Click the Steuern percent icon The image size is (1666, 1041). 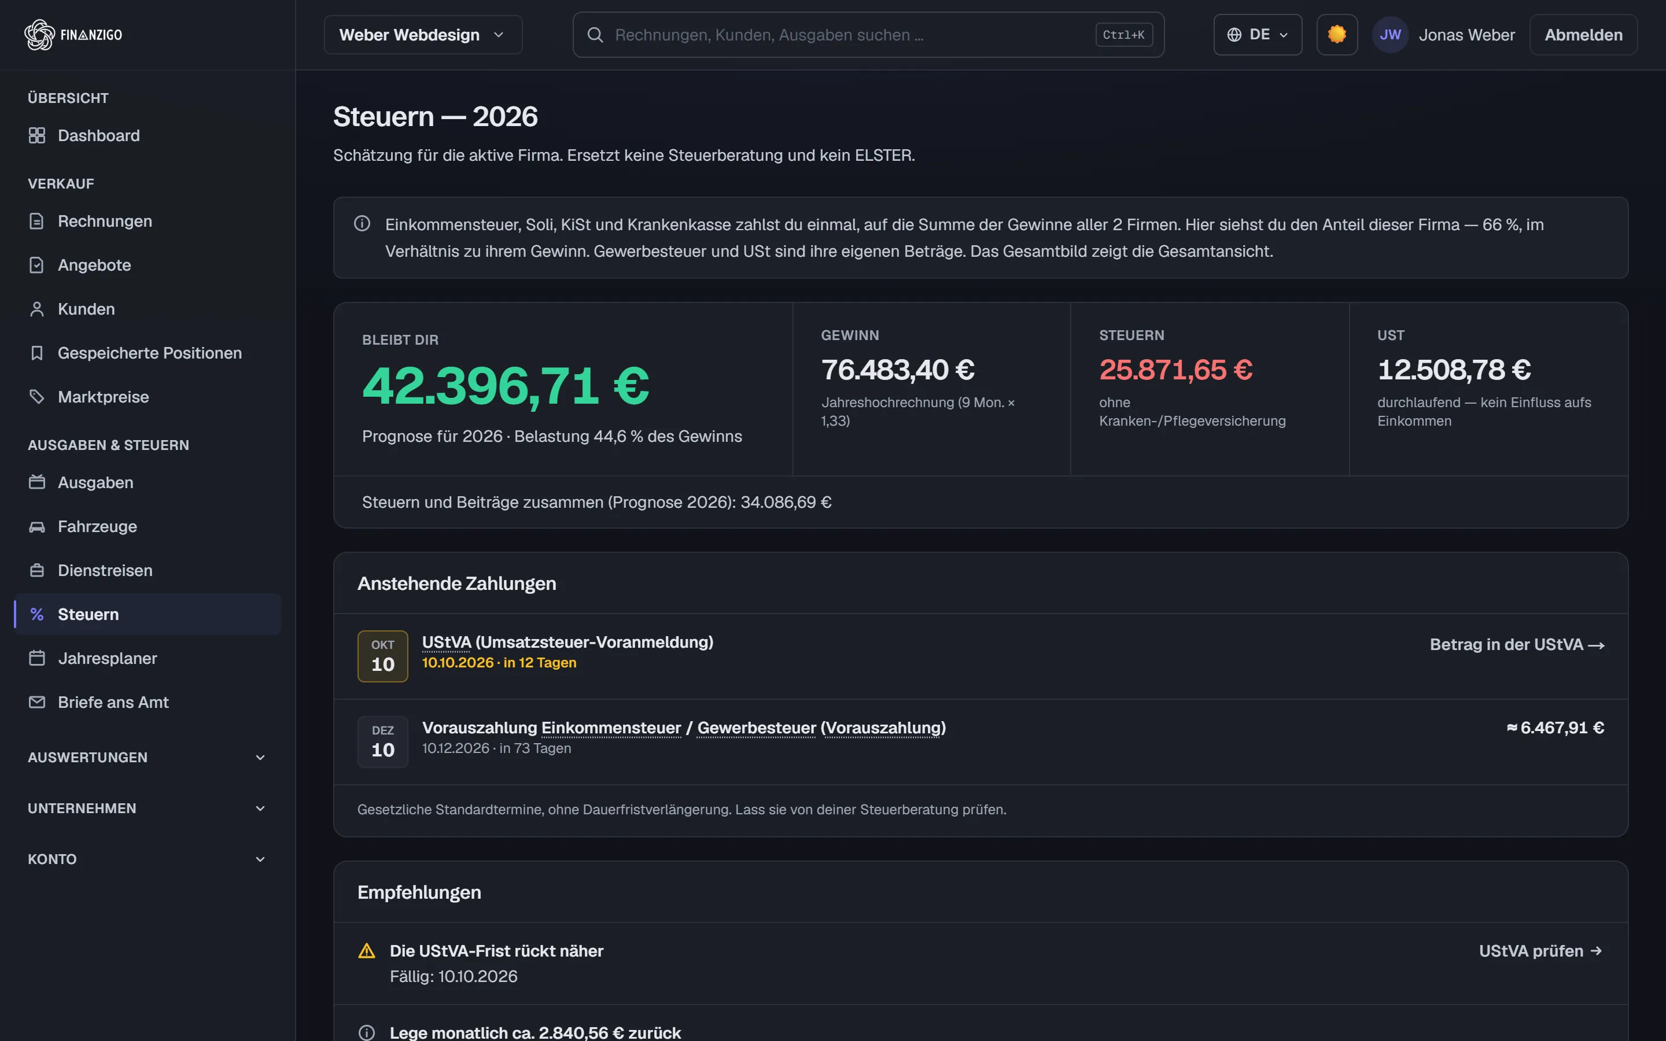[x=37, y=614]
